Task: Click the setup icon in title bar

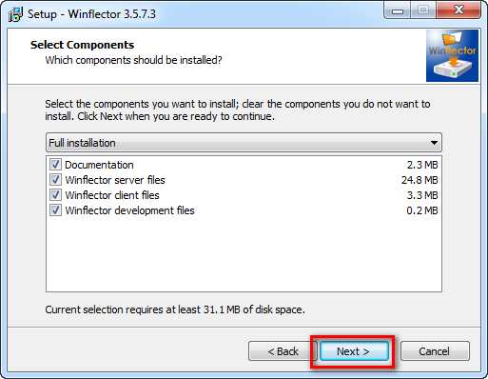Action: [x=15, y=14]
